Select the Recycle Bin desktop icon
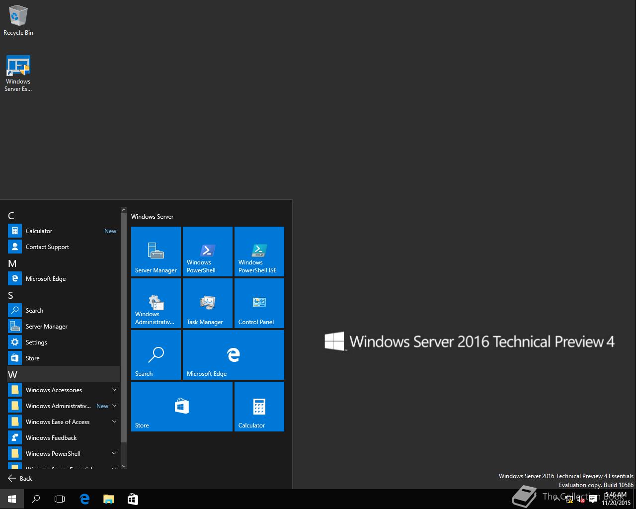Viewport: 636px width, 509px height. (18, 20)
